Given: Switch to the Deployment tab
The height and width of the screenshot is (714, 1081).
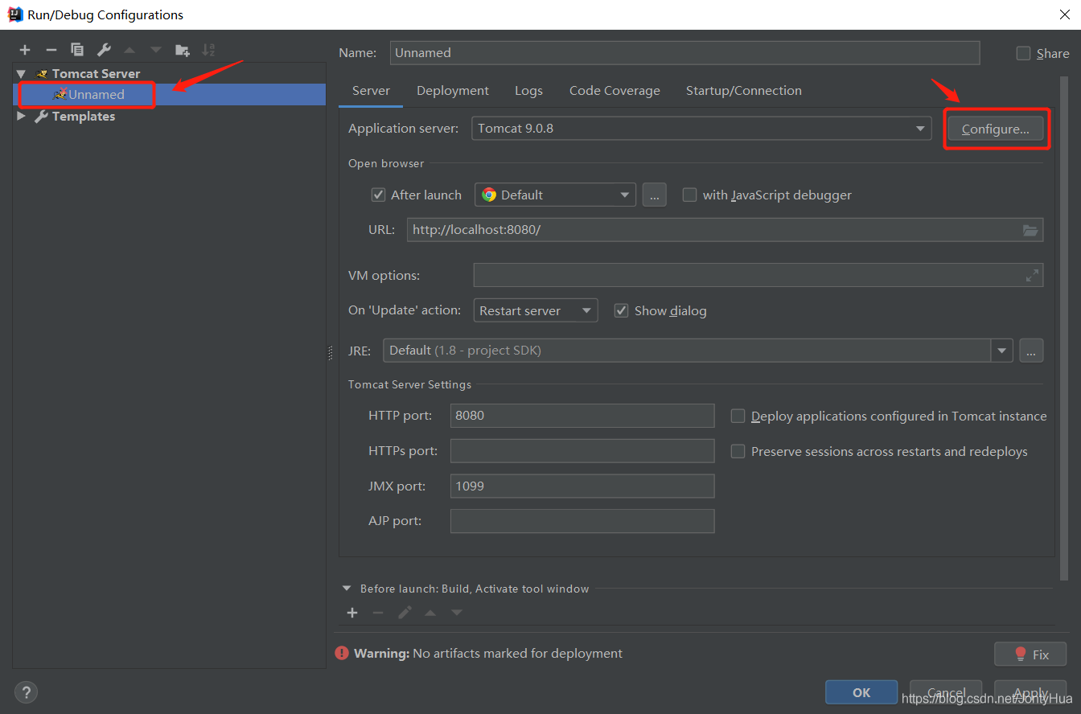Looking at the screenshot, I should (x=452, y=90).
